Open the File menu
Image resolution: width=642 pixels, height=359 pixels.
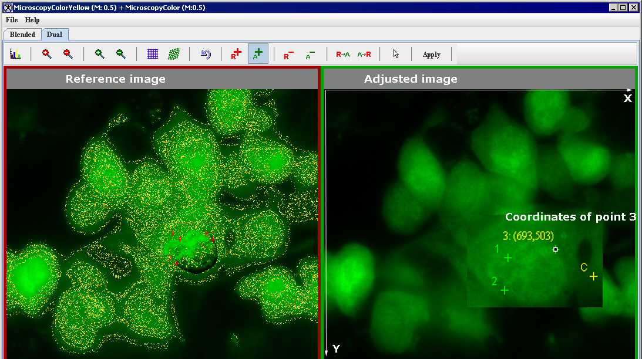12,20
